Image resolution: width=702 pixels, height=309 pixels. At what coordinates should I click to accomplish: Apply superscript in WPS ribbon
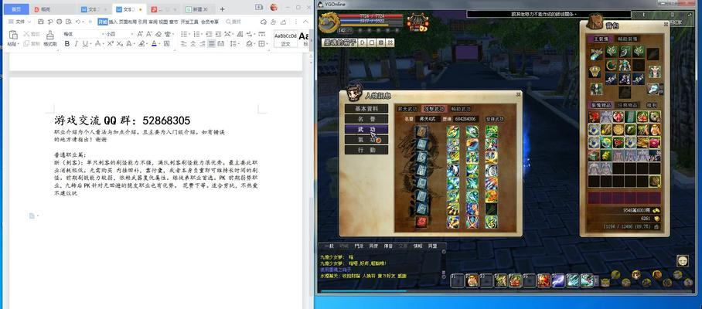(x=110, y=44)
